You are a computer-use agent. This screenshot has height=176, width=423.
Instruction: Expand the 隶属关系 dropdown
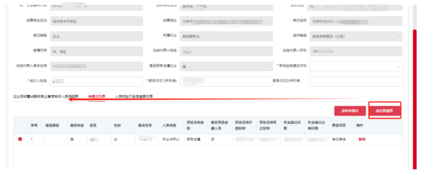point(138,51)
